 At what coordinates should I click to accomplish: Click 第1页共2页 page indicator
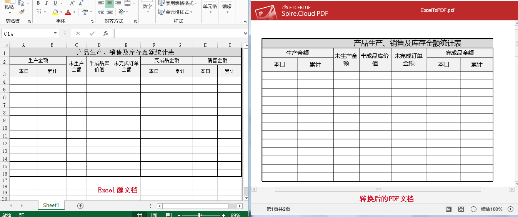[x=278, y=209]
